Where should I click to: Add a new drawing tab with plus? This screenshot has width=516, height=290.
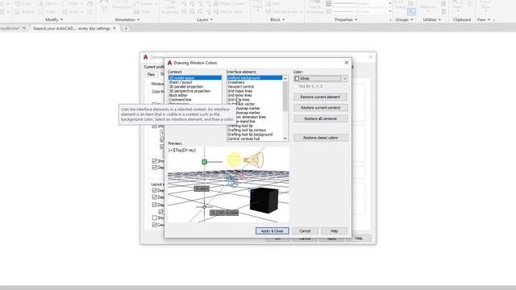126,29
